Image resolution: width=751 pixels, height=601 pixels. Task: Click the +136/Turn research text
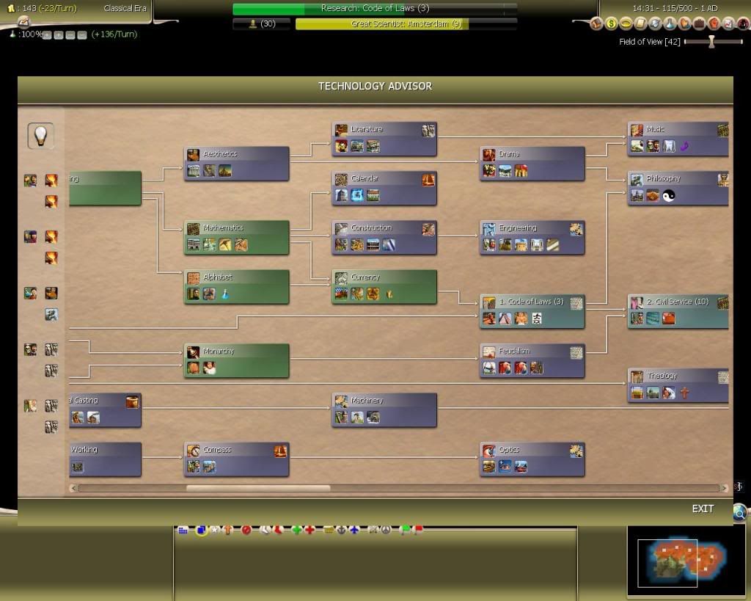(x=114, y=34)
